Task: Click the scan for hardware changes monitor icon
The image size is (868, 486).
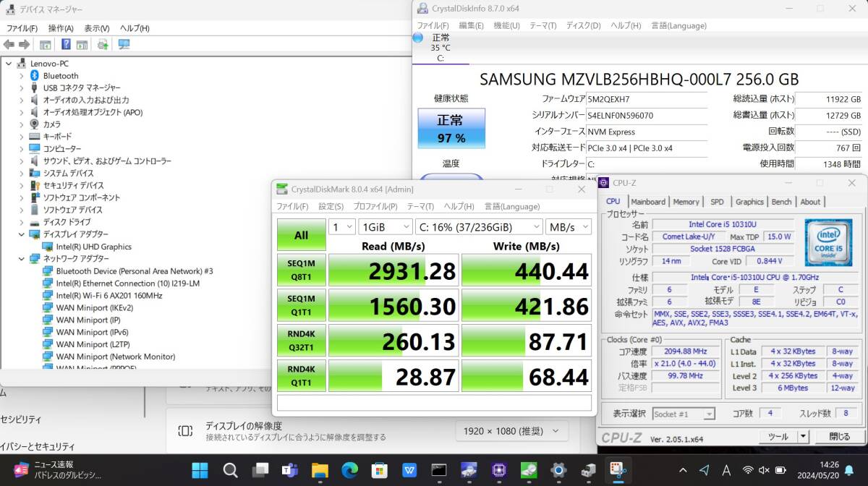Action: pyautogui.click(x=124, y=44)
